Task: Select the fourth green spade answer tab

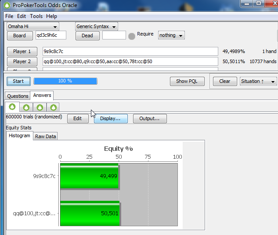Action: 53,107
